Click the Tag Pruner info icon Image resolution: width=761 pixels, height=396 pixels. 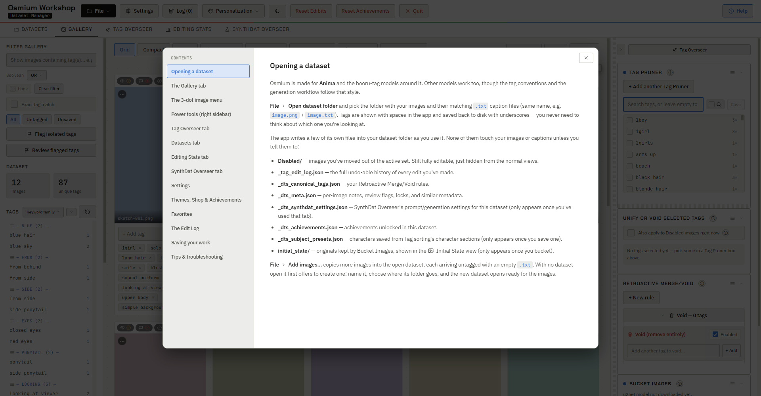pyautogui.click(x=670, y=72)
